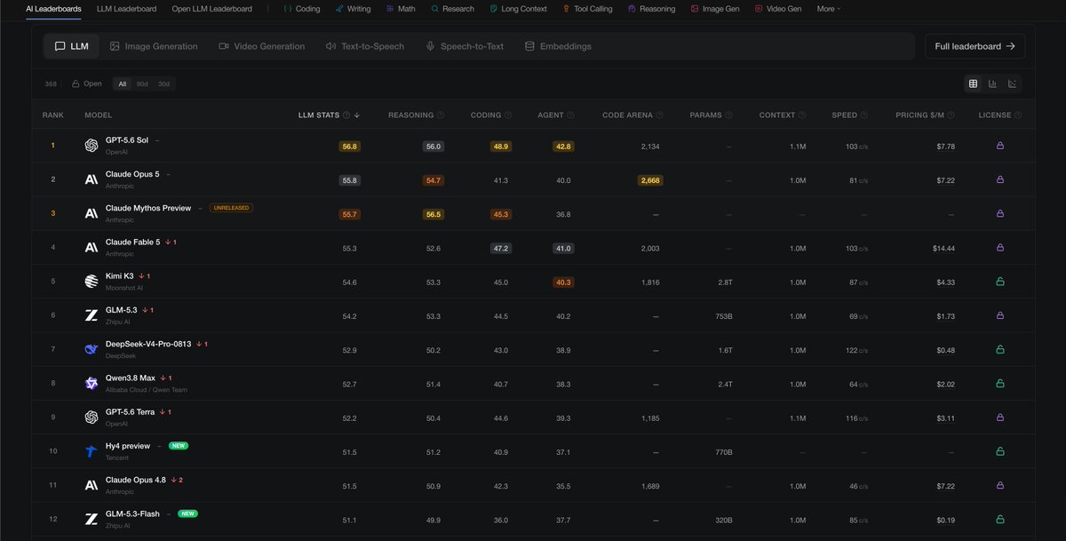Open the More dropdown in top navigation
This screenshot has height=541, width=1066.
pos(829,9)
